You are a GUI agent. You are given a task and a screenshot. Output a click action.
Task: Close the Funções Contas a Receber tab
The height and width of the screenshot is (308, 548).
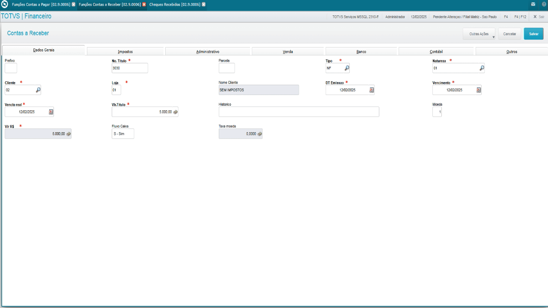144,4
